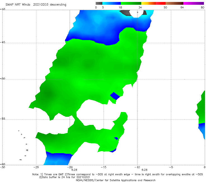Click the note '3)Data buffer is 24 hrs'
This screenshot has width=207, height=182.
(x=64, y=177)
